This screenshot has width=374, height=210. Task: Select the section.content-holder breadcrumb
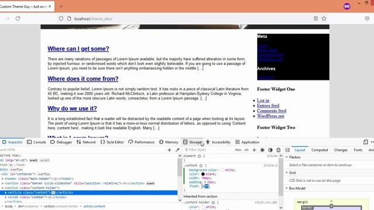(x=62, y=206)
